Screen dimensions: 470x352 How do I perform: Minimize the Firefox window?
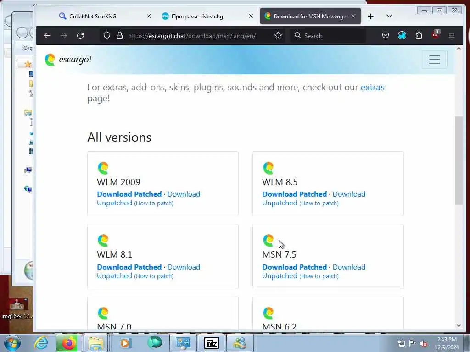tap(424, 11)
